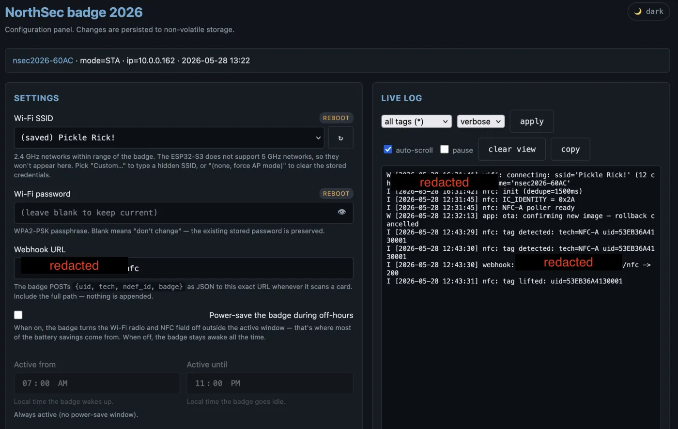Screen dimensions: 678x429
Task: Toggle the dark theme button
Action: click(x=648, y=12)
